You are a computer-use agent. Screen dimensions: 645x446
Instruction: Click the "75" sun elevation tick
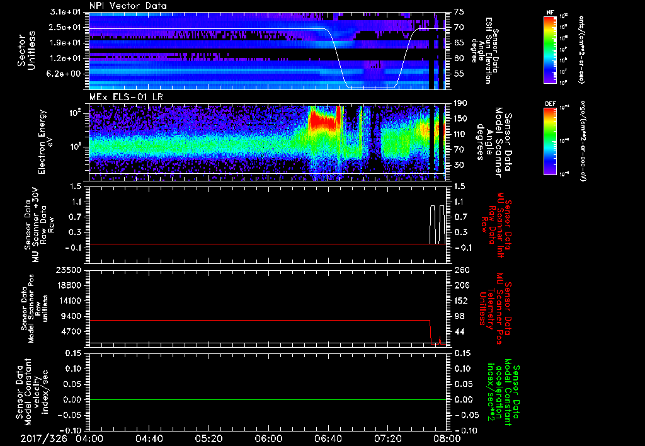(x=459, y=12)
